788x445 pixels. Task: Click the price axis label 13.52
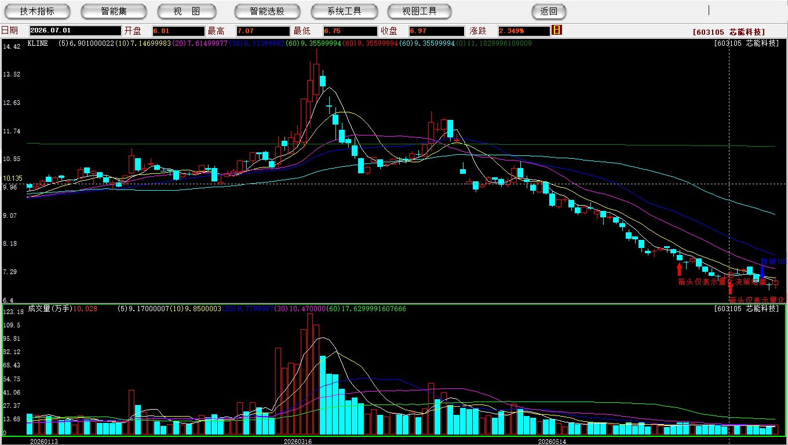tap(12, 74)
